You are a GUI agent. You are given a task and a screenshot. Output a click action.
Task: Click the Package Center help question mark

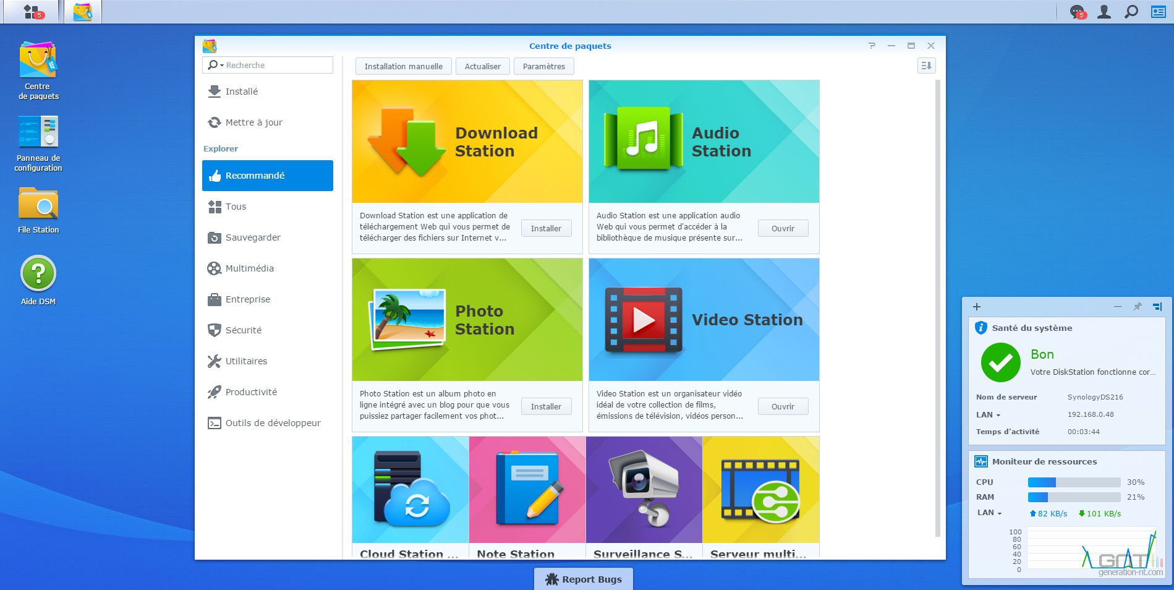click(872, 46)
